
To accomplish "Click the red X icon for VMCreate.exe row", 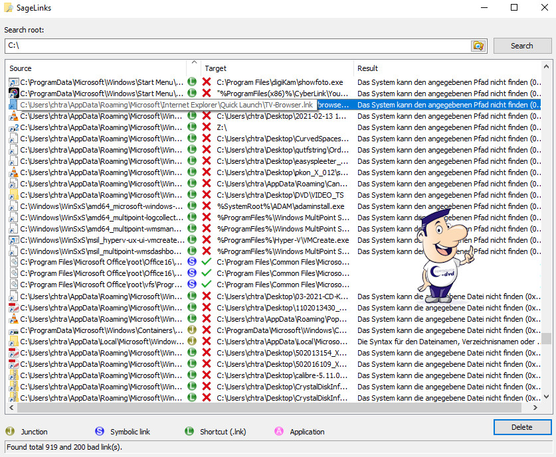I will click(x=207, y=240).
